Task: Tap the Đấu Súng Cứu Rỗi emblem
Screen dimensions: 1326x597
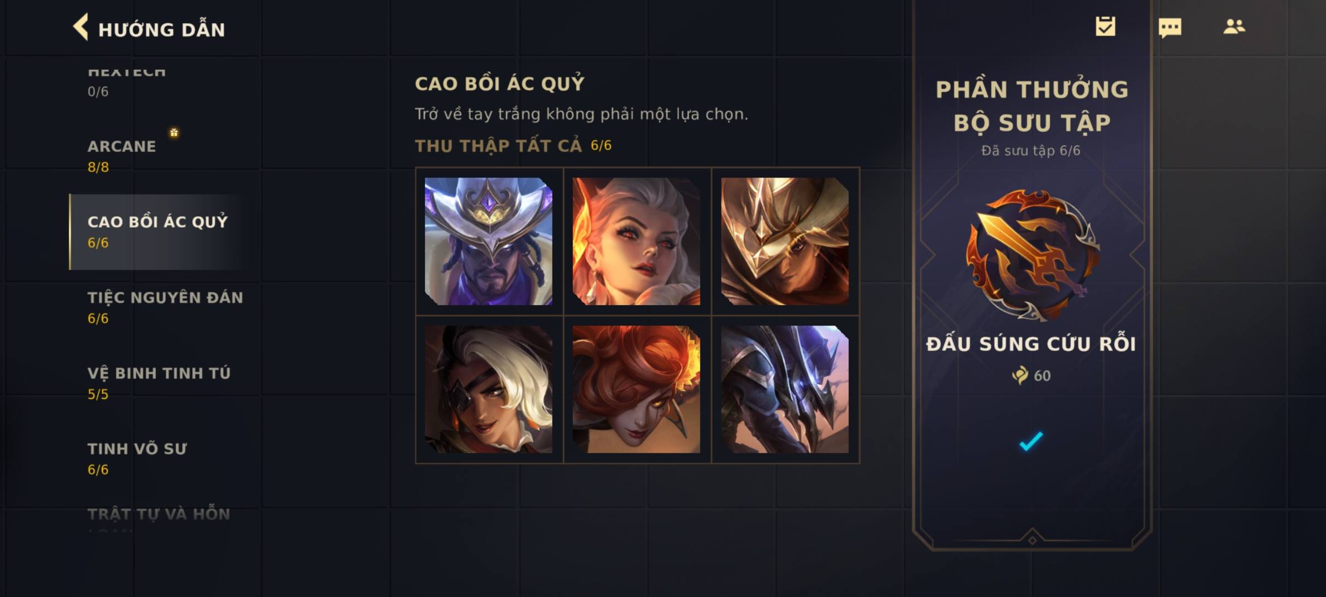Action: [x=1032, y=255]
